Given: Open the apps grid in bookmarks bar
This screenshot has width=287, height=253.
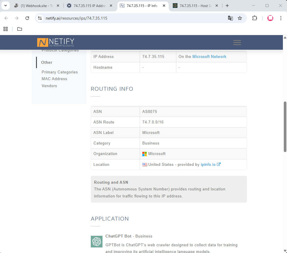Looking at the screenshot, I should (6, 29).
